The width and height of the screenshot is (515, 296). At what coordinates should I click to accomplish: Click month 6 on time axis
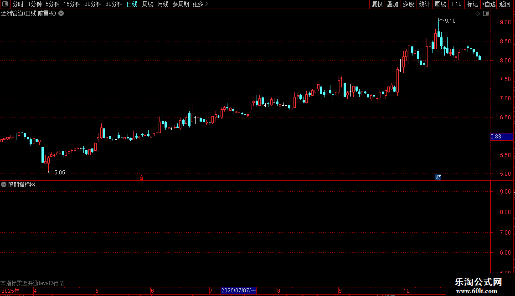point(152,291)
